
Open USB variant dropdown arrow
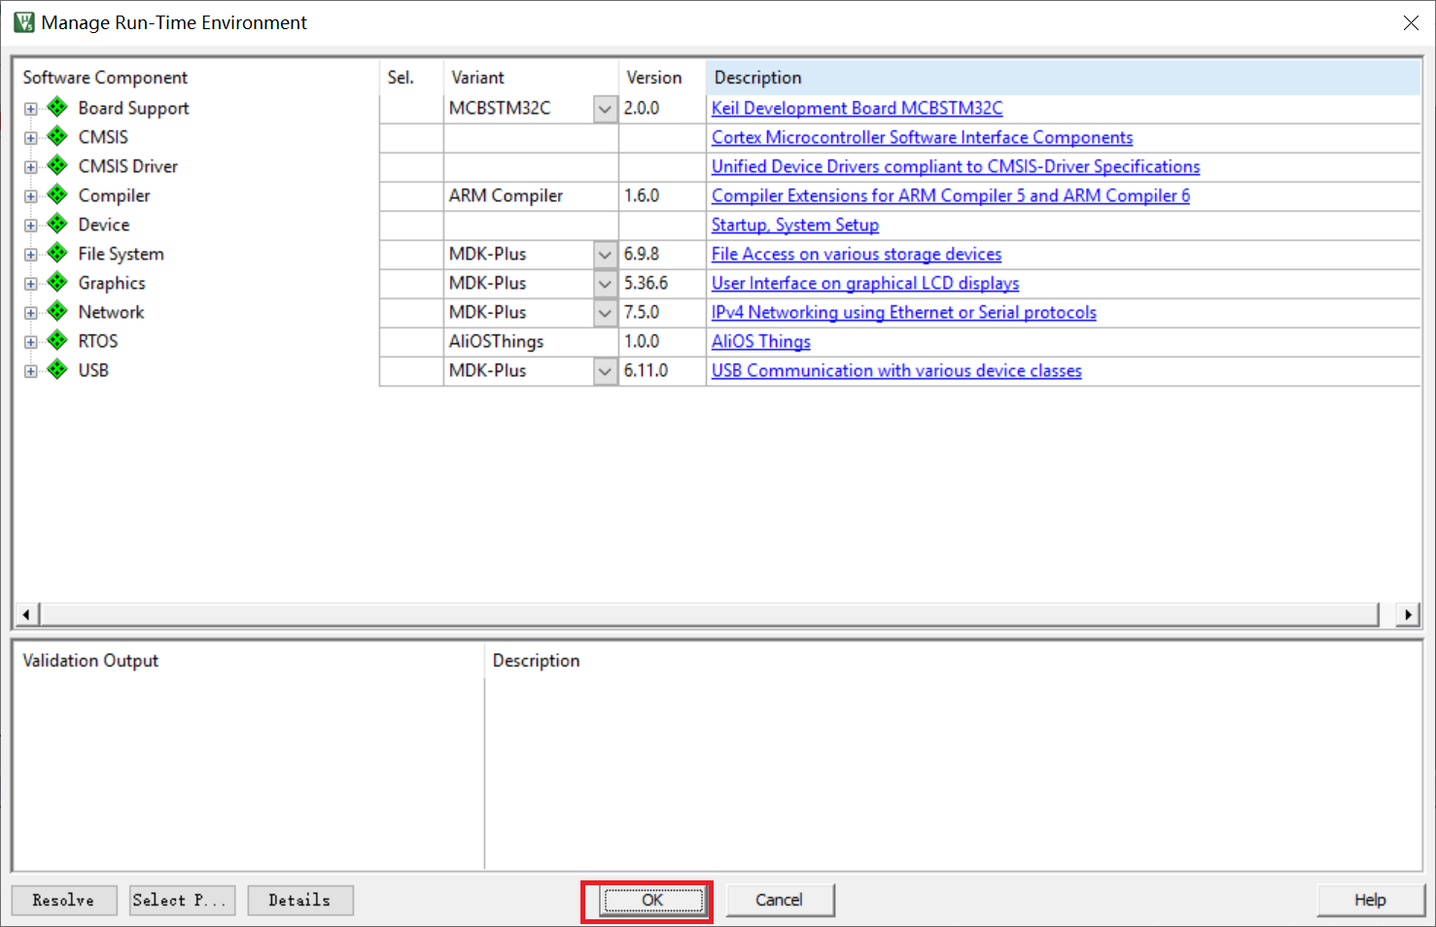[x=605, y=371]
